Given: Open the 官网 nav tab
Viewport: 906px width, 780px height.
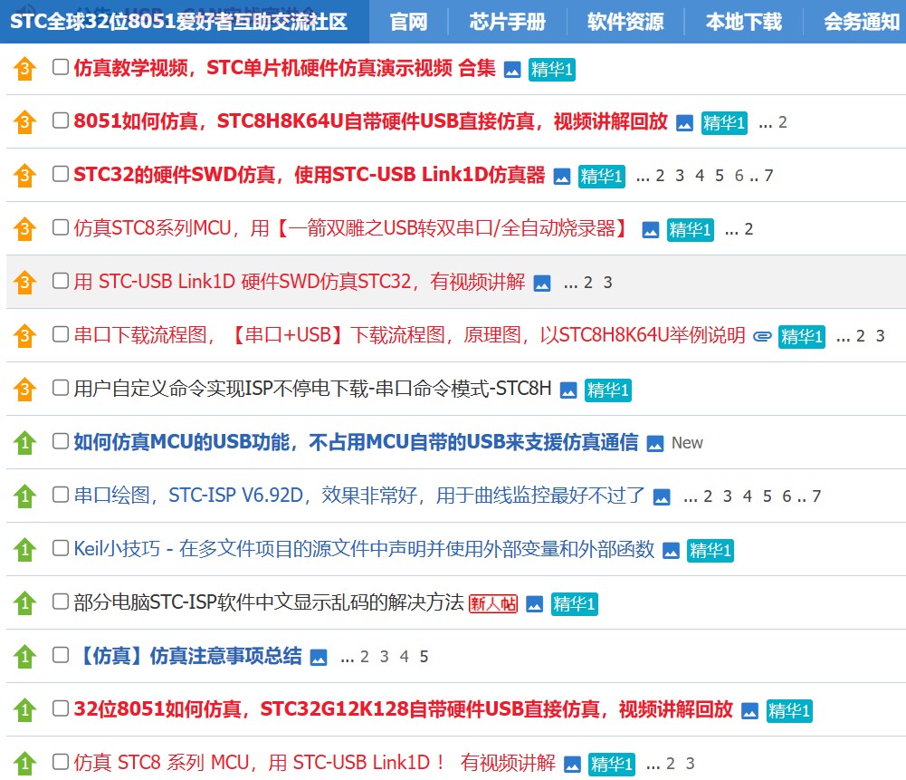Looking at the screenshot, I should point(408,22).
